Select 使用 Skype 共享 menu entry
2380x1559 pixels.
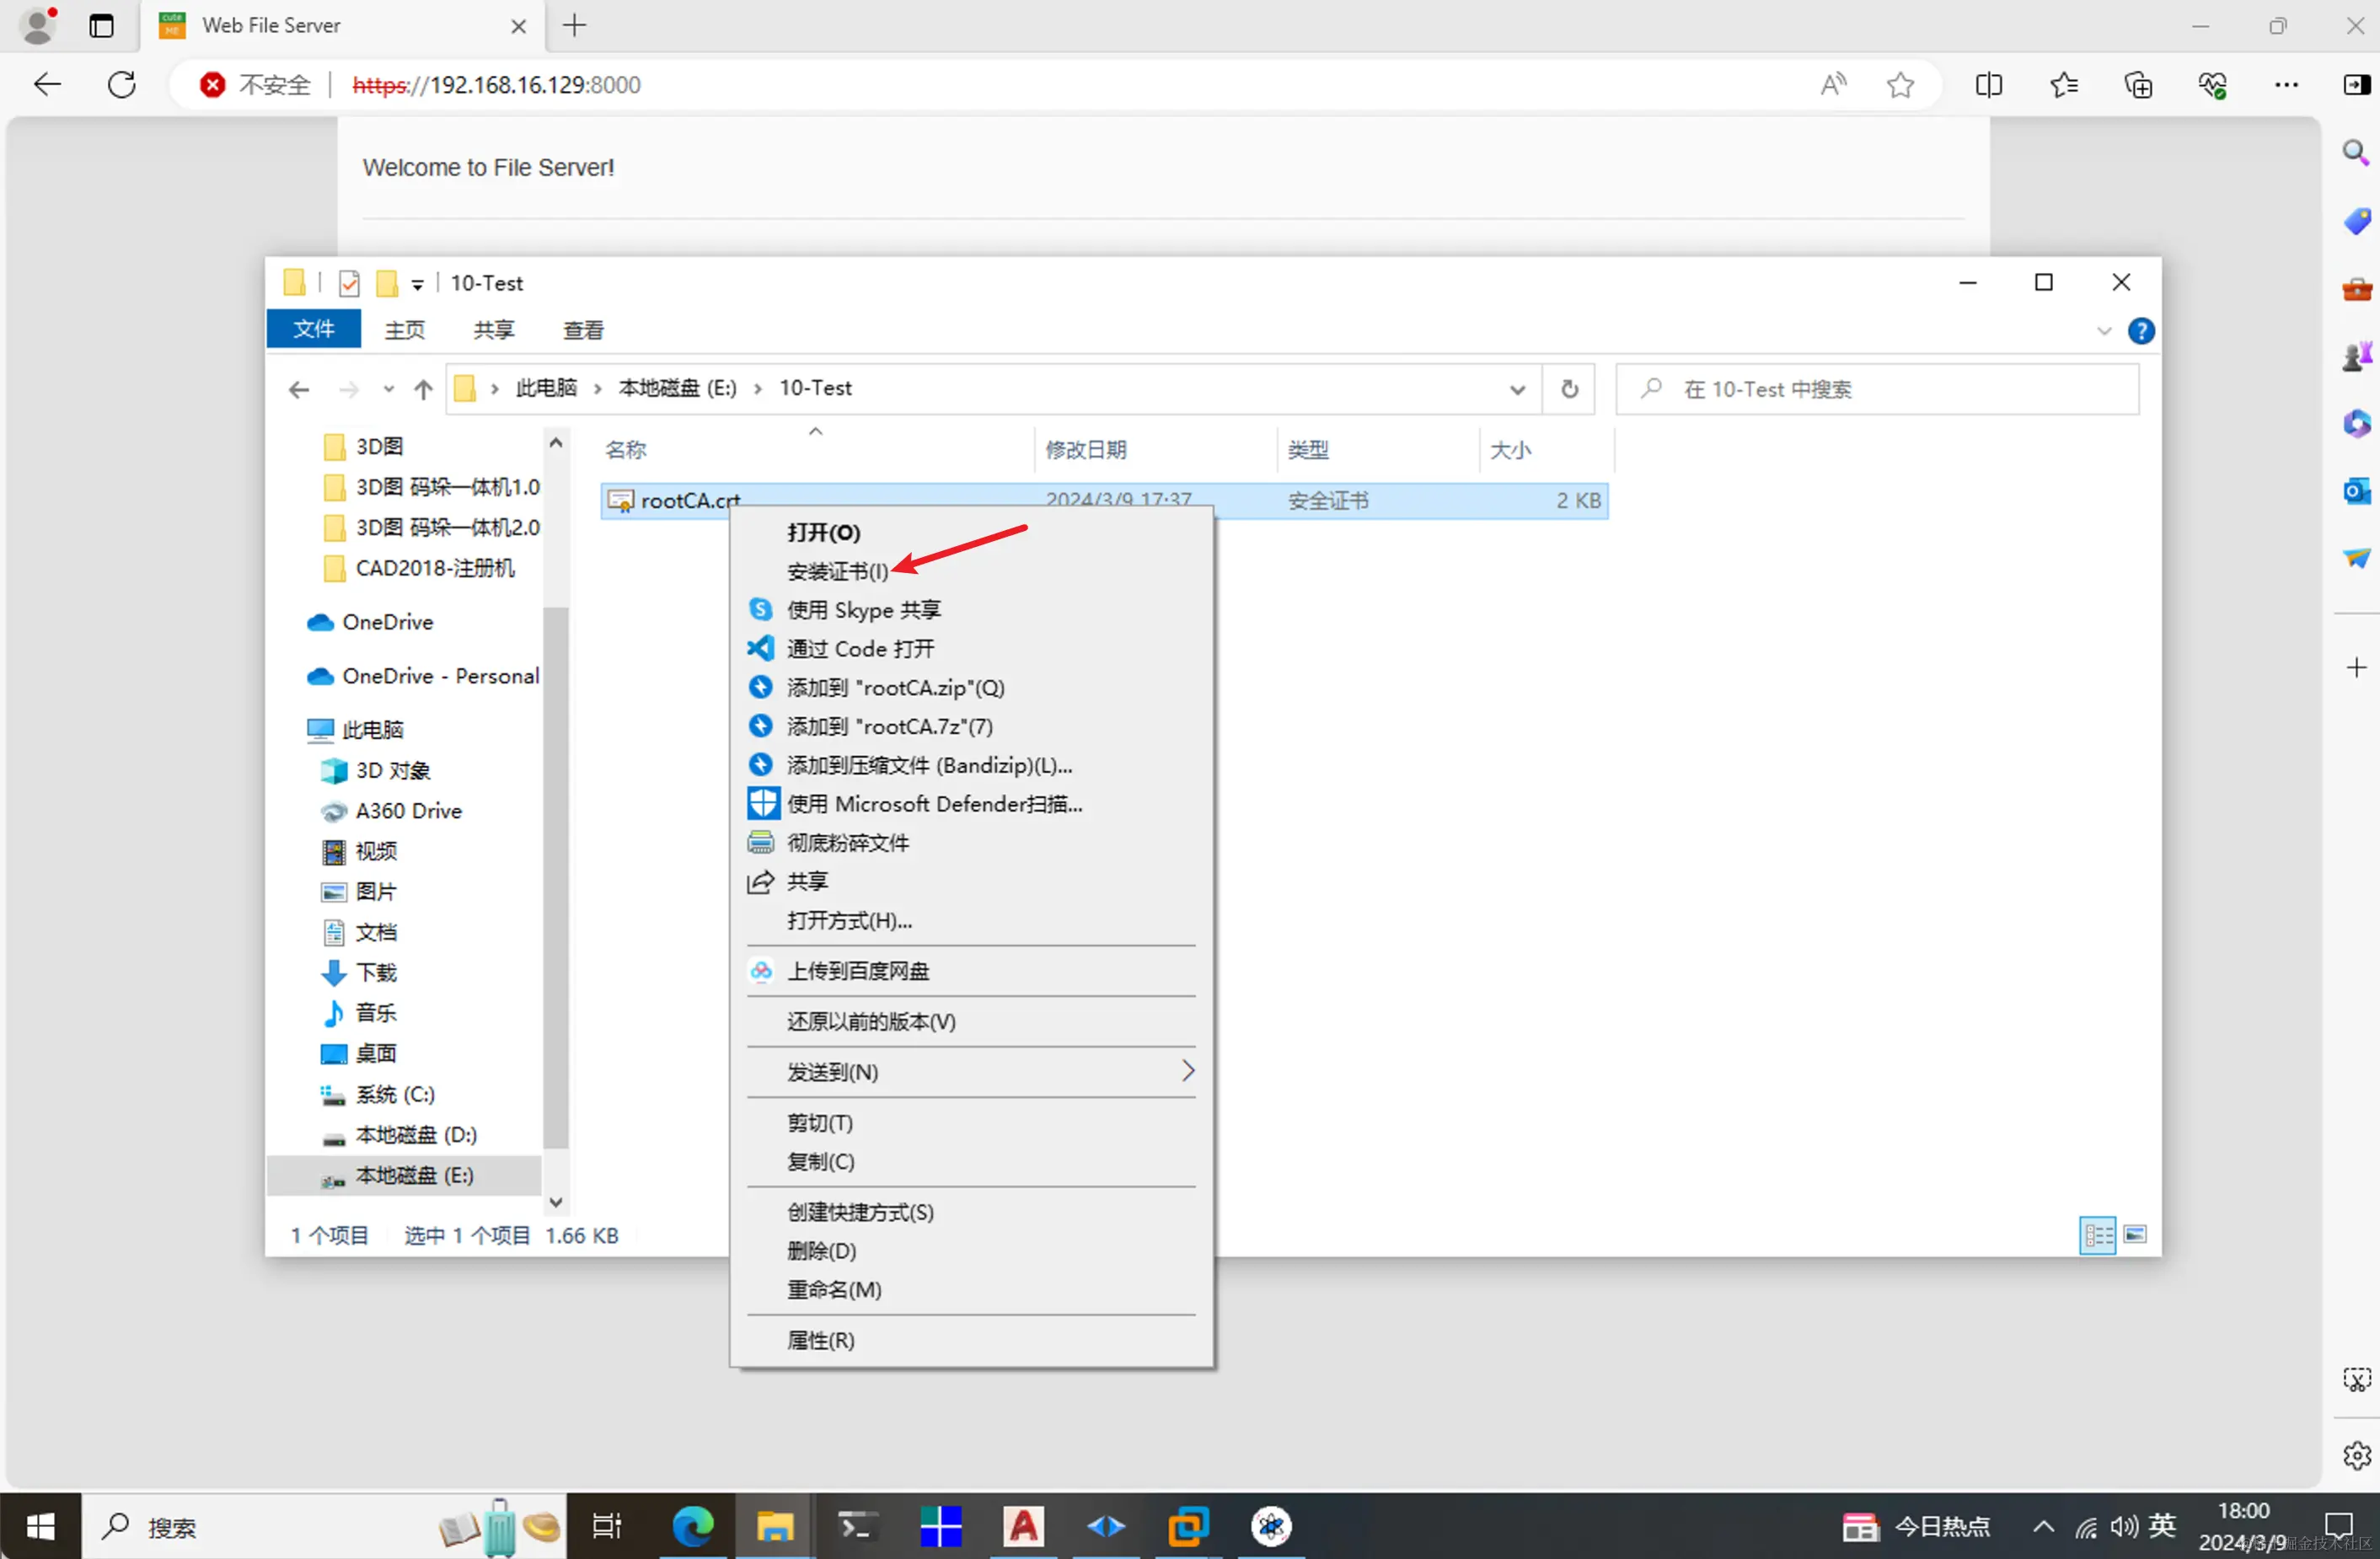[x=971, y=610]
